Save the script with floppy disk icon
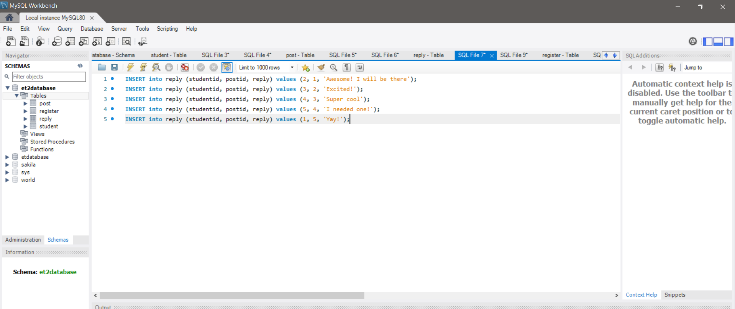Viewport: 735px width, 309px height. pyautogui.click(x=114, y=67)
